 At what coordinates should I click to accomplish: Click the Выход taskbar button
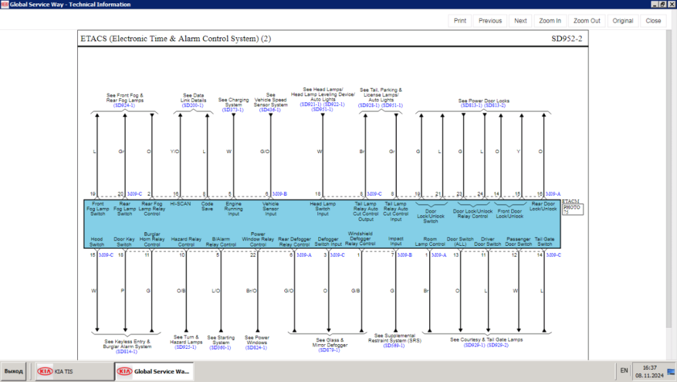pyautogui.click(x=14, y=371)
